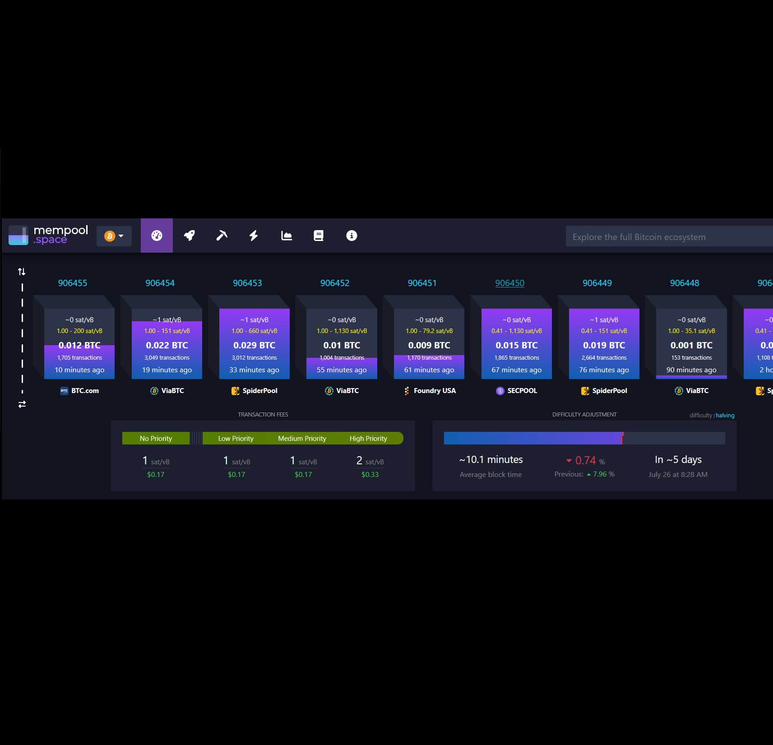Open the Dashboard gauge icon tab
773x745 pixels.
157,236
